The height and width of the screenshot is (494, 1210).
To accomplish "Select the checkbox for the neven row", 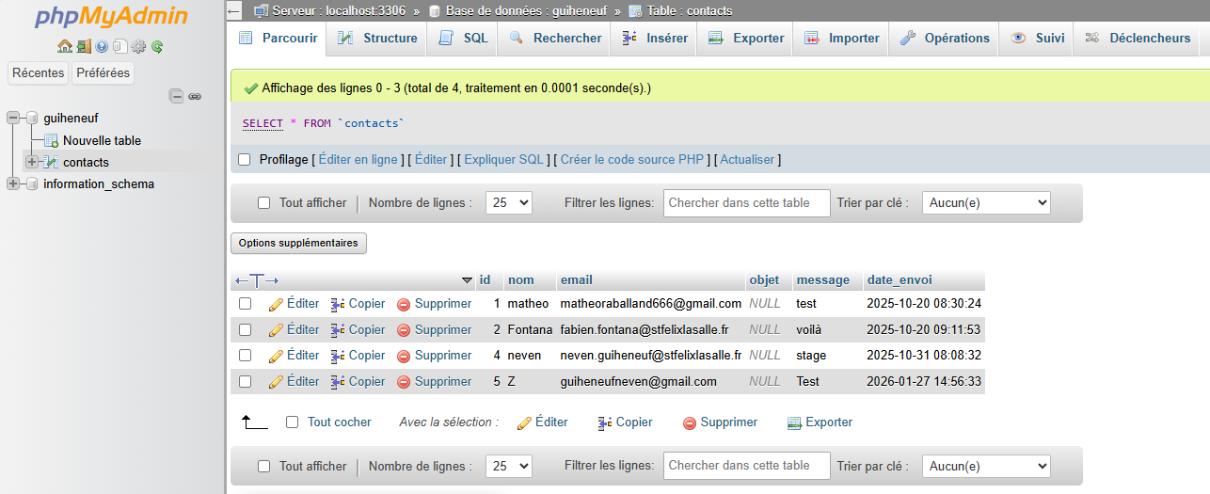I will [x=245, y=356].
